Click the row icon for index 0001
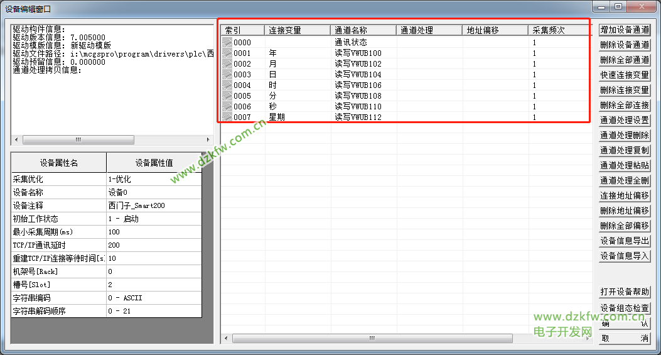 point(227,53)
